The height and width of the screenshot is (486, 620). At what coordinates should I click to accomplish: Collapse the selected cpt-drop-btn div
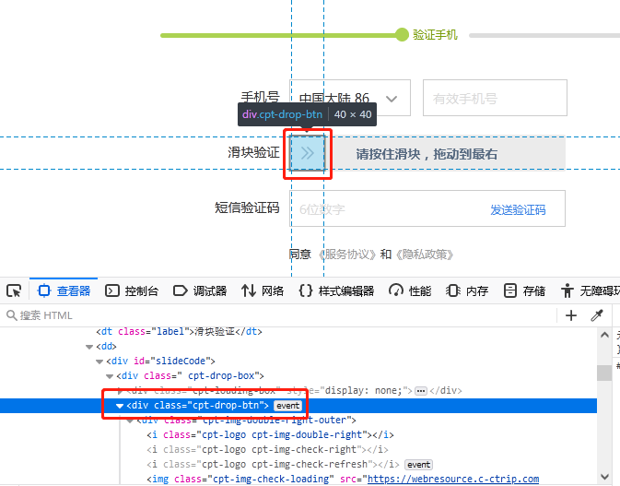120,406
